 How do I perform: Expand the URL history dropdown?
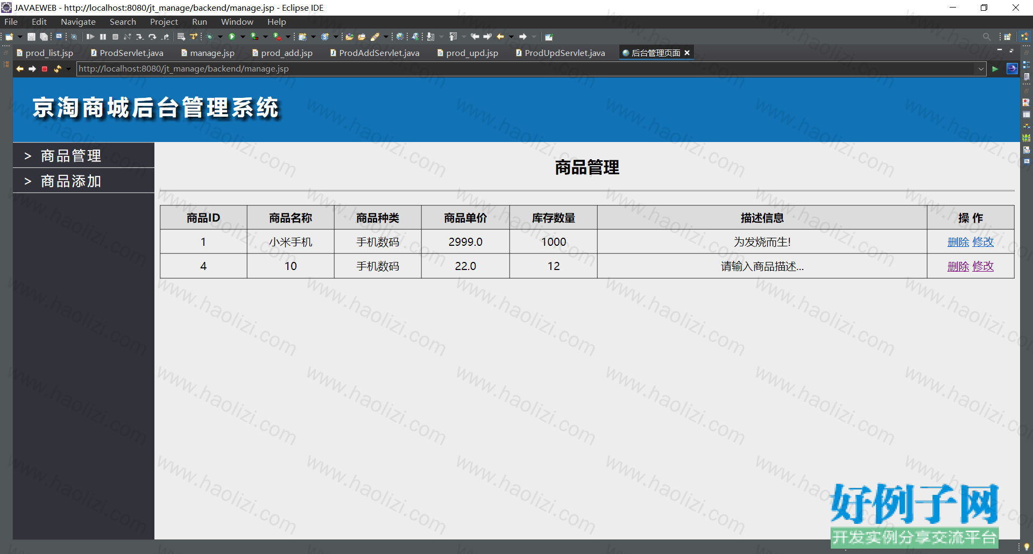pos(981,69)
